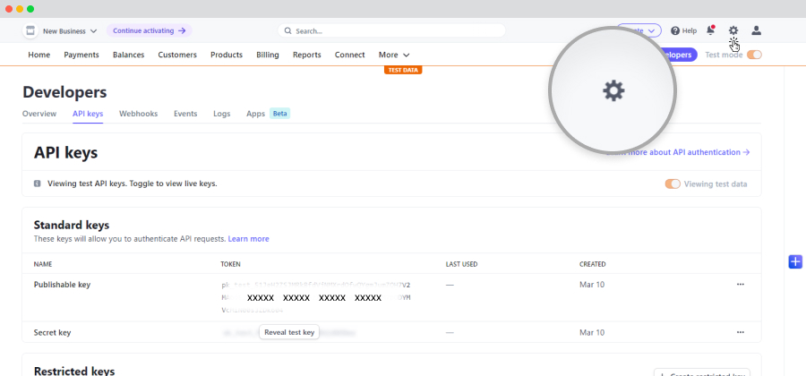Click the New Business store icon
The image size is (806, 376).
click(30, 30)
